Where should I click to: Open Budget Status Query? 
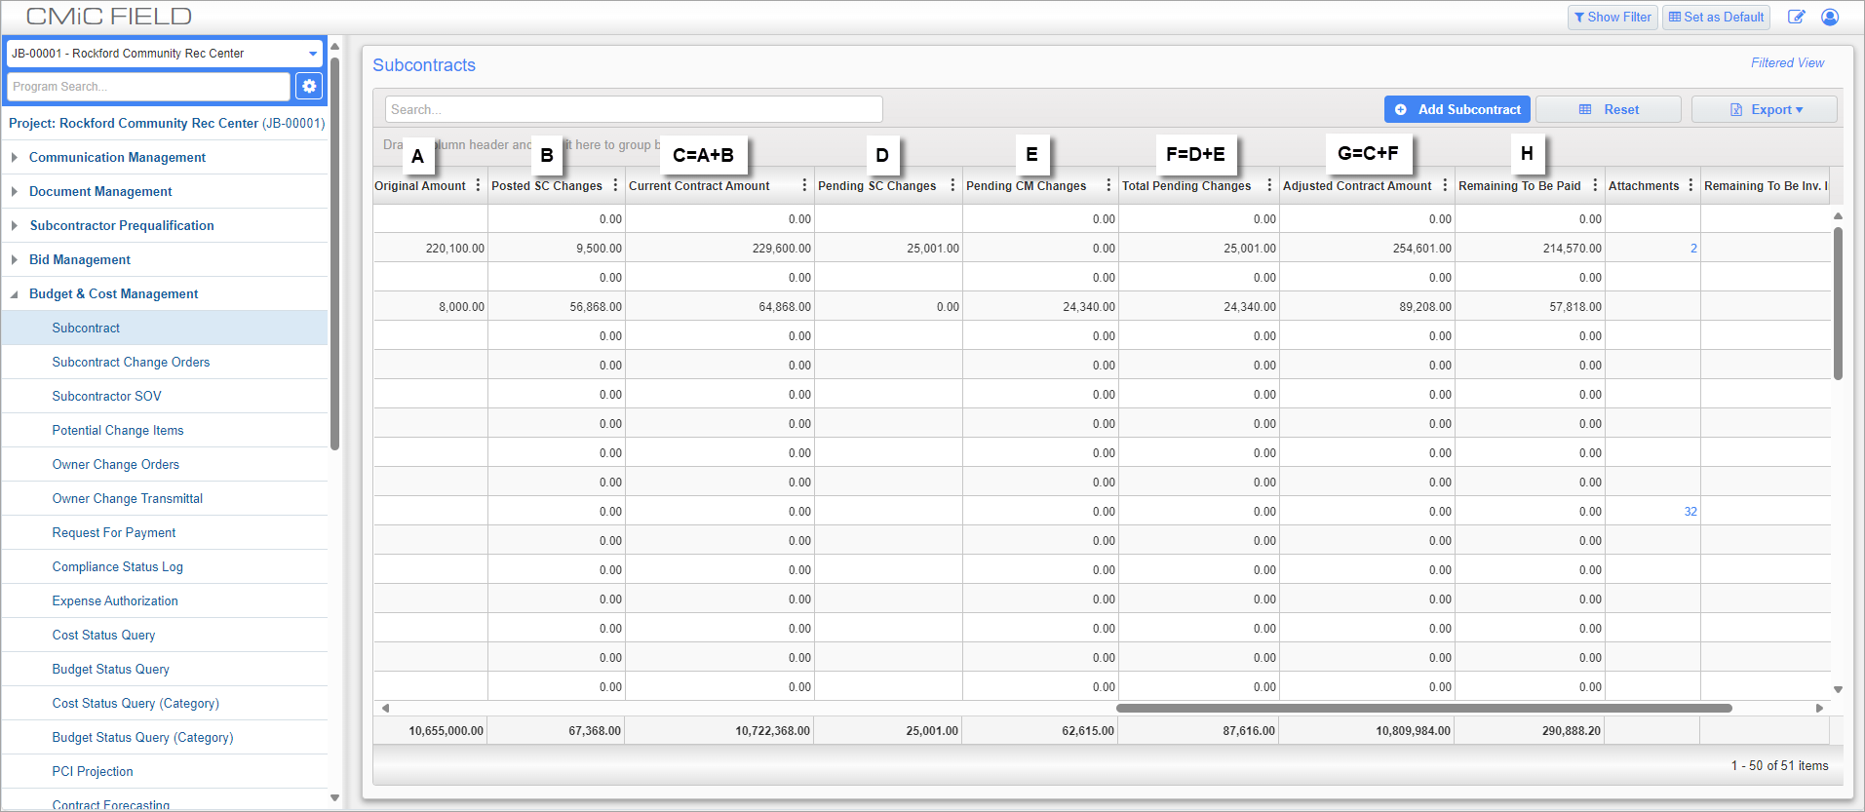110,669
